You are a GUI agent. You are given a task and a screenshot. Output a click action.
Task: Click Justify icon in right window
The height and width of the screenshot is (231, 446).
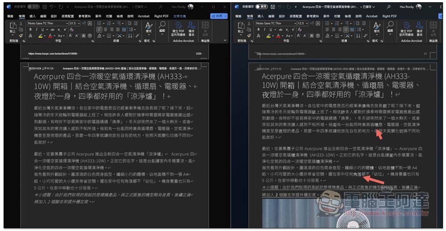click(346, 29)
